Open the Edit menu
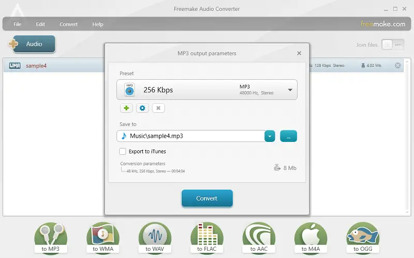This screenshot has width=414, height=258. tap(40, 24)
